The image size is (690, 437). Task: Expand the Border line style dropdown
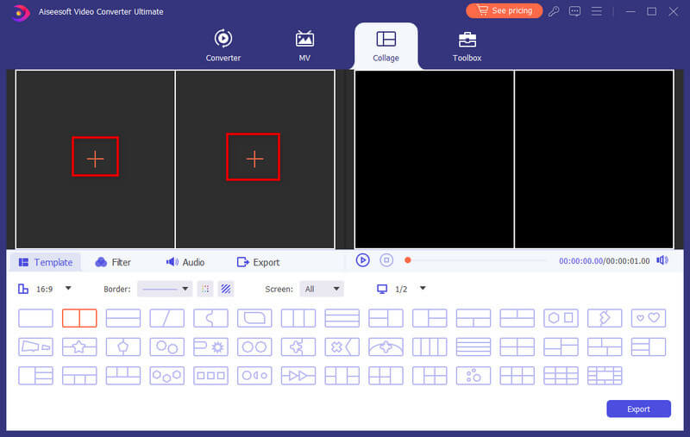click(x=165, y=289)
